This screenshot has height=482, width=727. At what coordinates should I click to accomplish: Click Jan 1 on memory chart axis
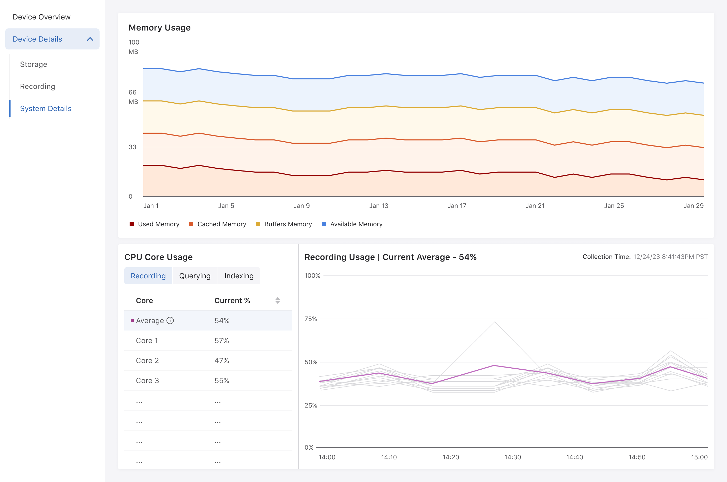point(151,206)
